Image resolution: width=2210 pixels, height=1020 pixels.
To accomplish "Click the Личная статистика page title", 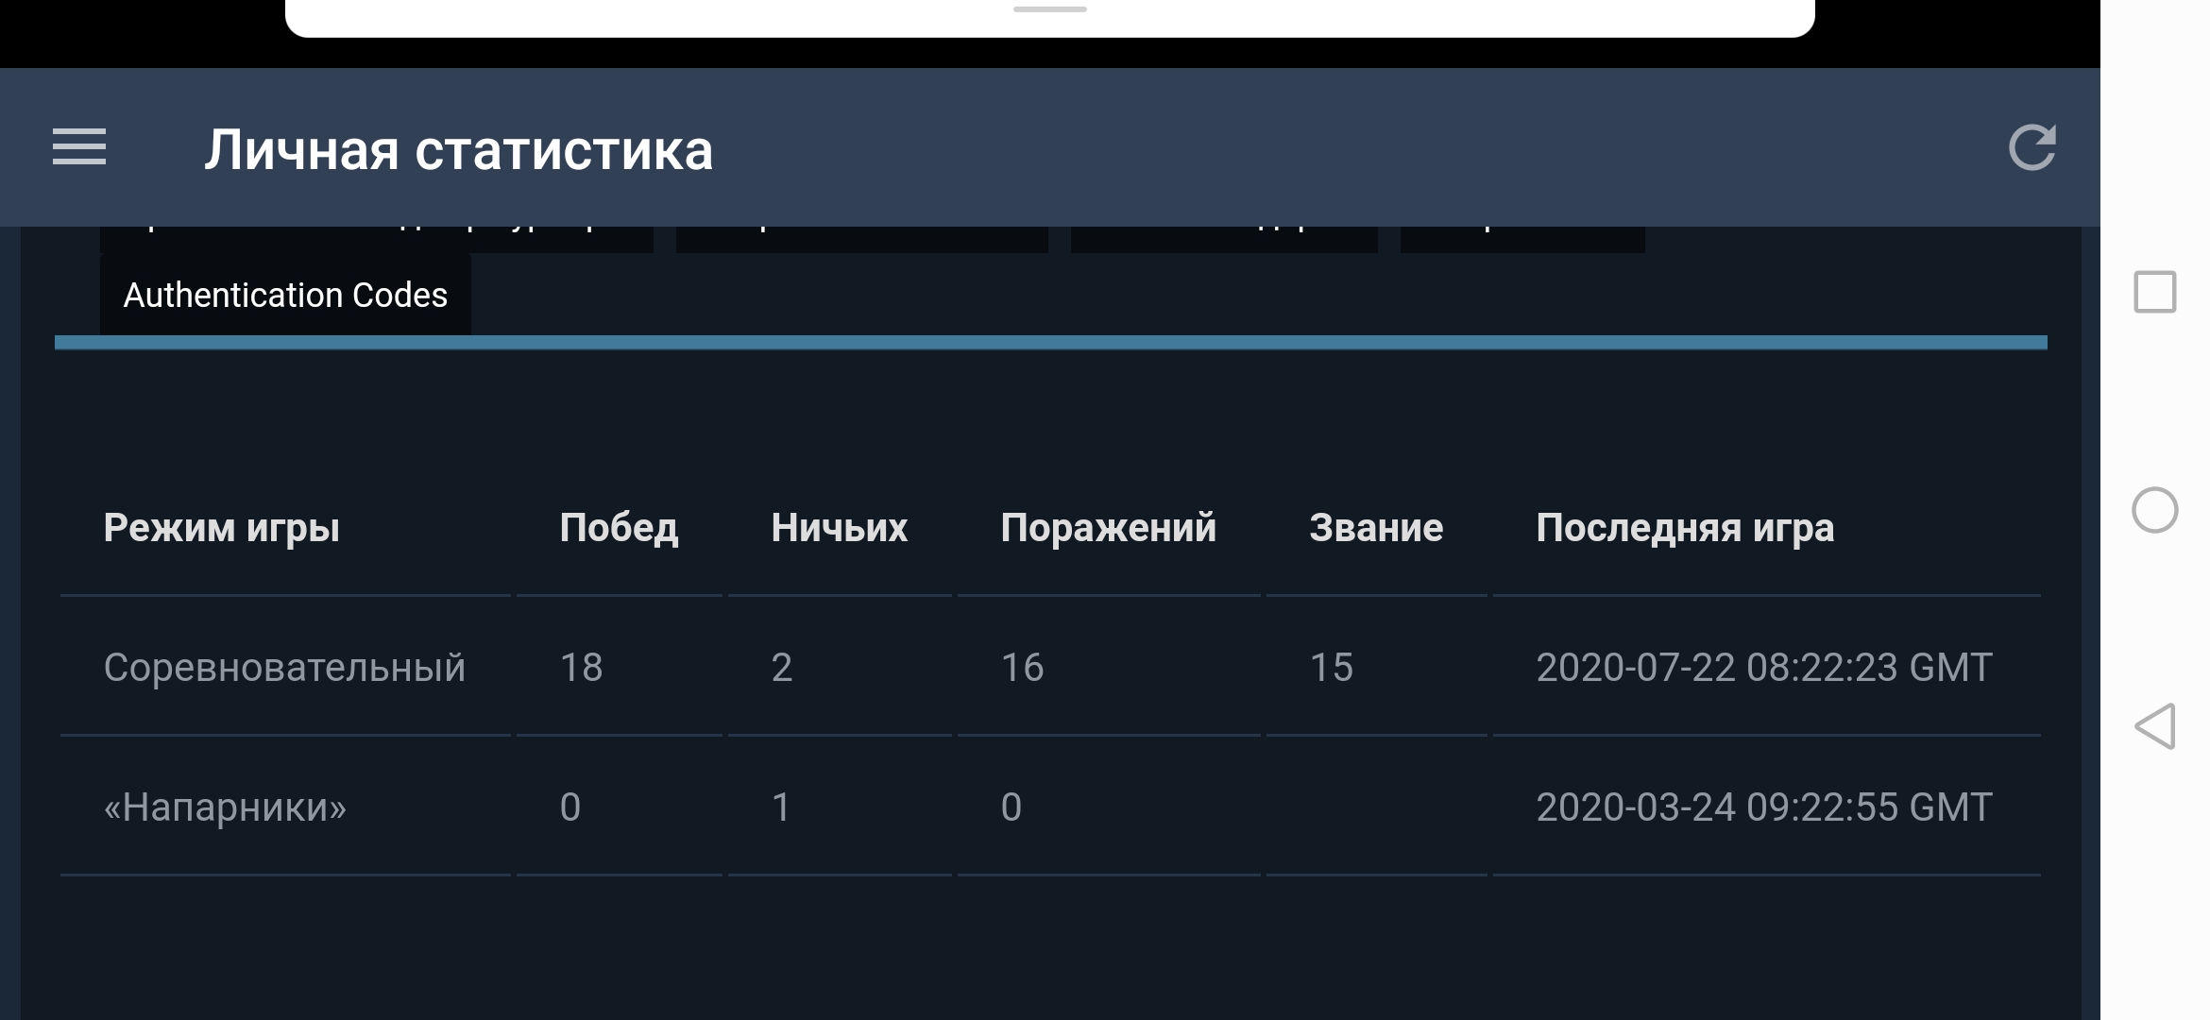I will tap(458, 150).
